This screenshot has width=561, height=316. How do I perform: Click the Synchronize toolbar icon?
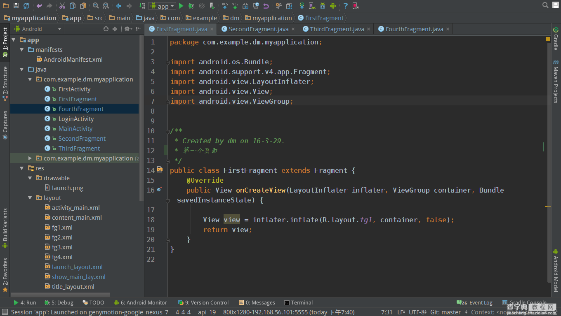coord(26,6)
